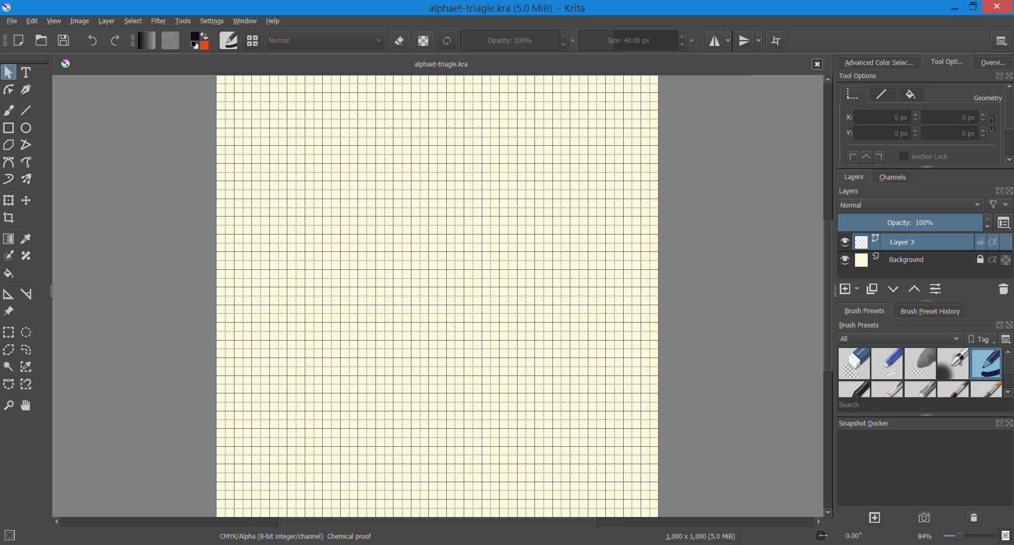Open the Advanced Color Selector tab

click(x=879, y=62)
